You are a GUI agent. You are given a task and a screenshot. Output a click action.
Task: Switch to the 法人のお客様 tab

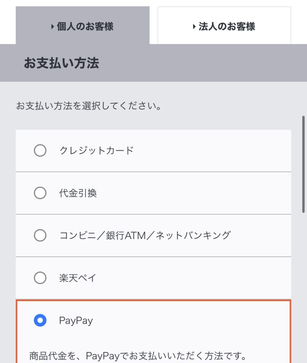[x=224, y=26]
